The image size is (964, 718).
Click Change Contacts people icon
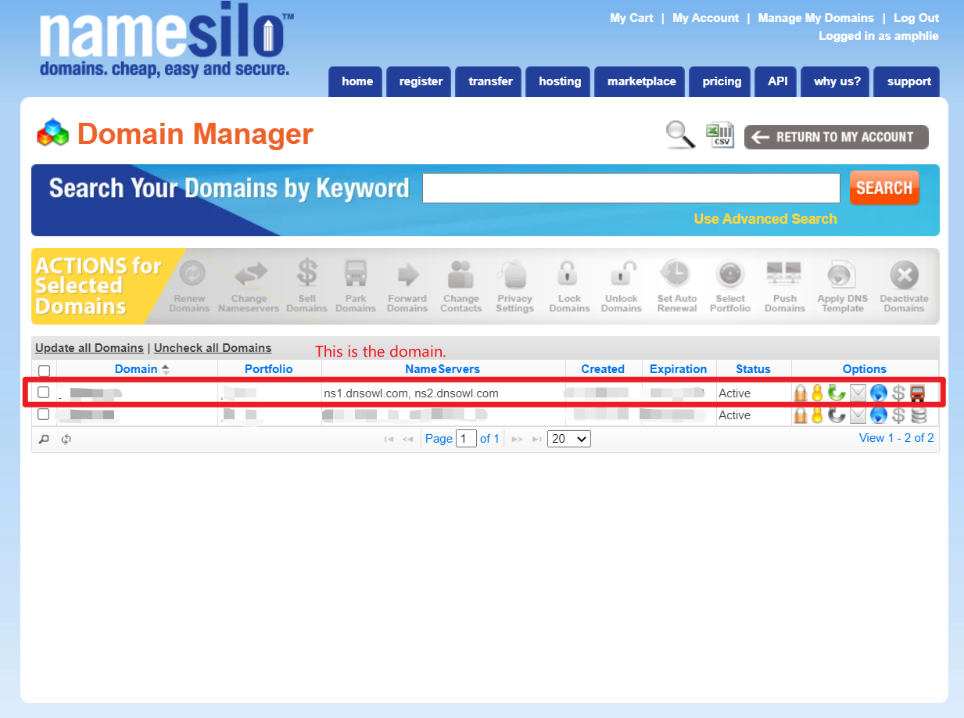click(460, 275)
